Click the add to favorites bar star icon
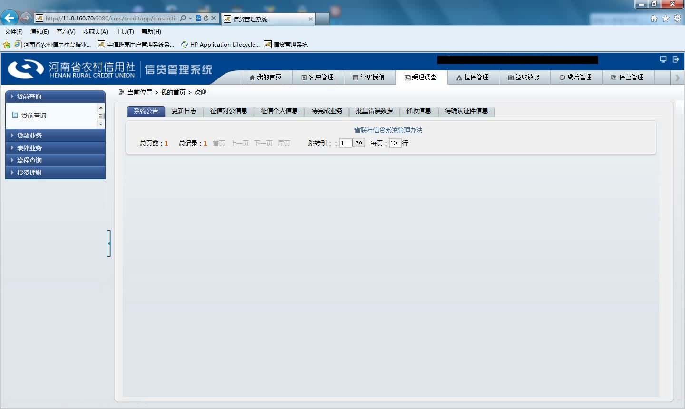The width and height of the screenshot is (685, 409). pos(7,44)
